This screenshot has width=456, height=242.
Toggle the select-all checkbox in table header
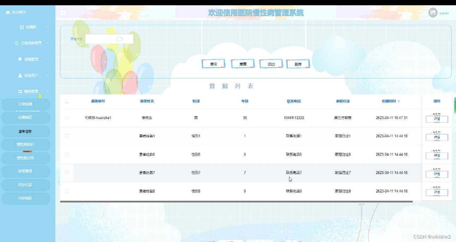67,101
